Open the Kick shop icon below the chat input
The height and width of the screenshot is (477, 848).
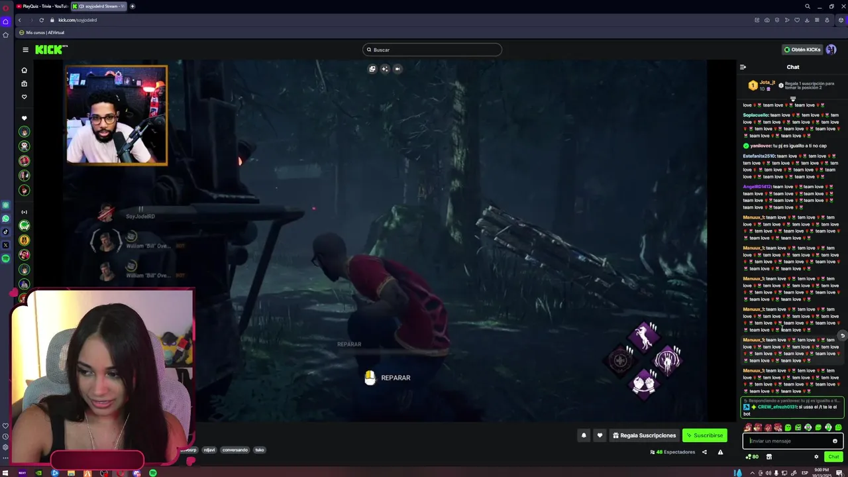point(768,456)
